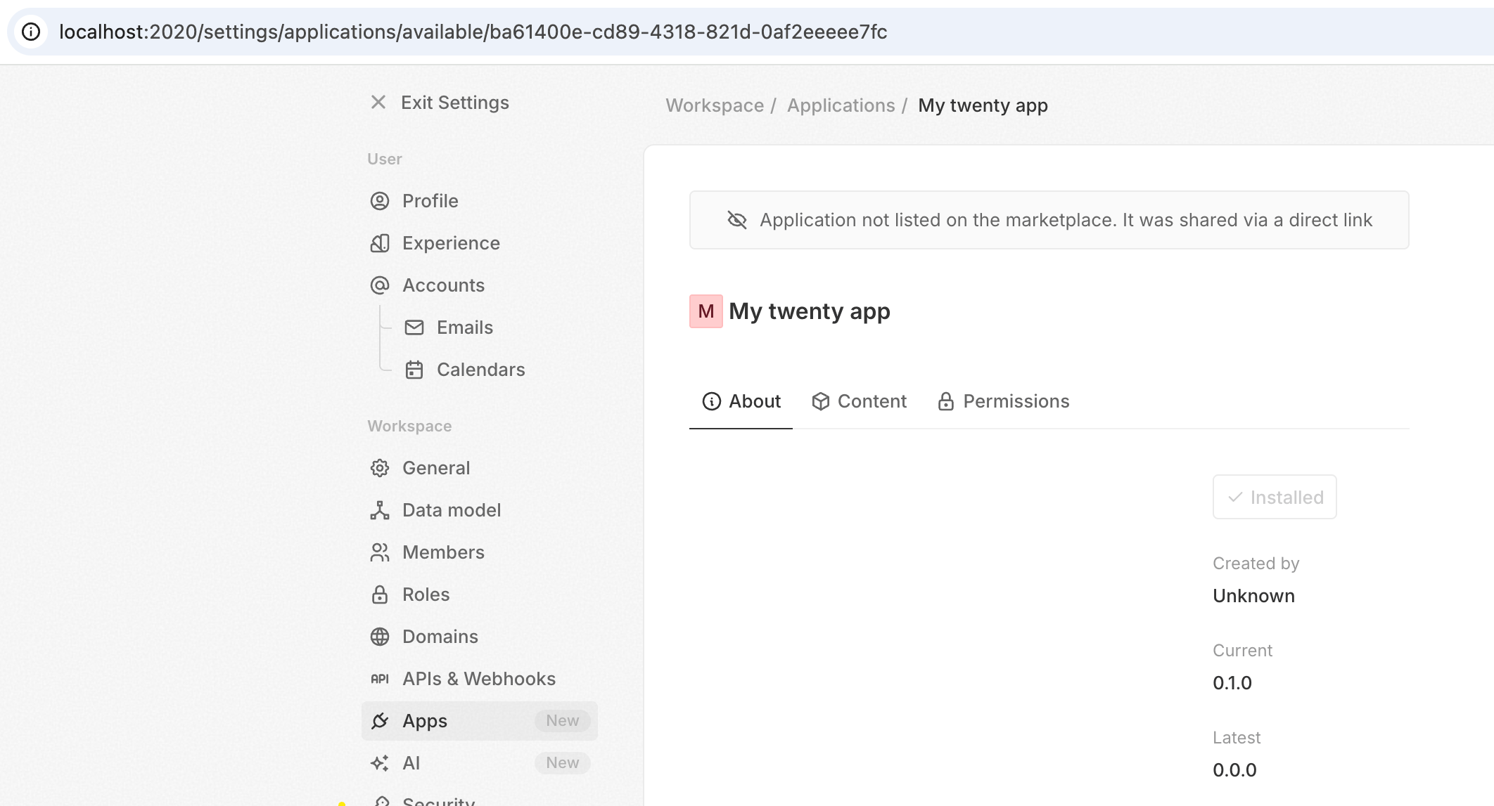Switch to the About tab
Screen dimensions: 1494x806
click(x=741, y=401)
